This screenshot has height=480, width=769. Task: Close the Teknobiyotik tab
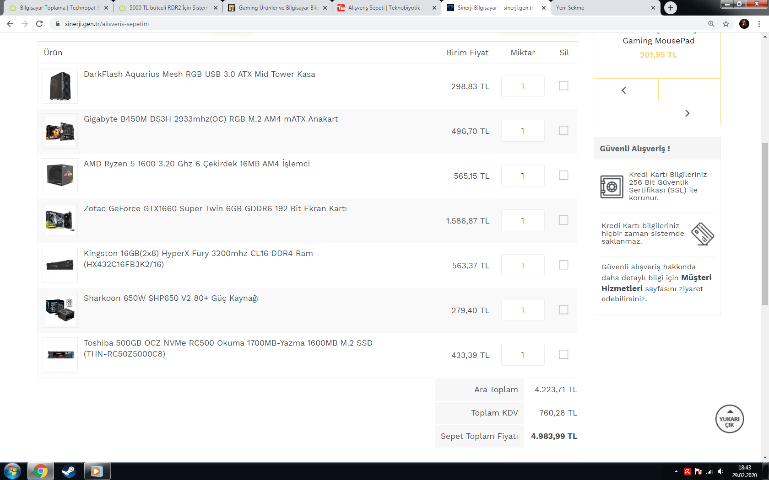[x=434, y=8]
